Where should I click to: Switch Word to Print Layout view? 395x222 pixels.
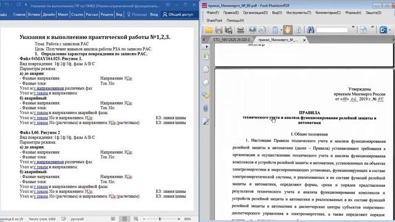coord(125,219)
